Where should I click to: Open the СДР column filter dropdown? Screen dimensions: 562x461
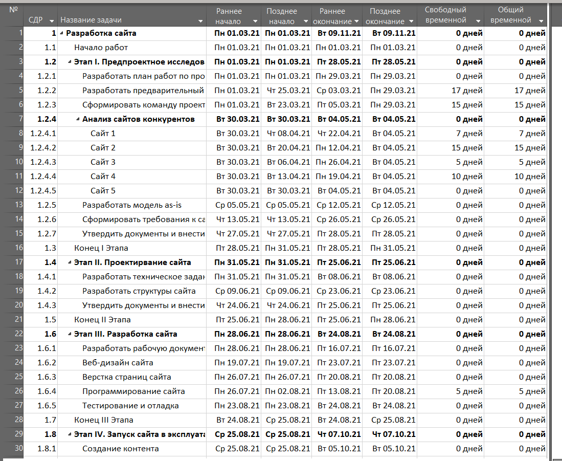[x=52, y=21]
